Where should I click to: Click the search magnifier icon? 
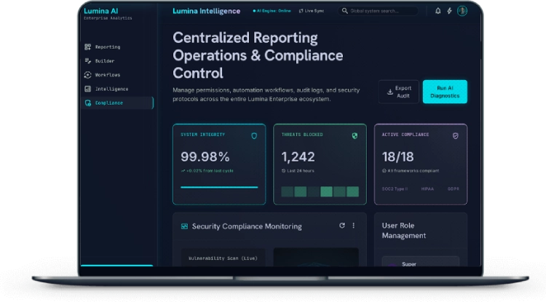345,11
